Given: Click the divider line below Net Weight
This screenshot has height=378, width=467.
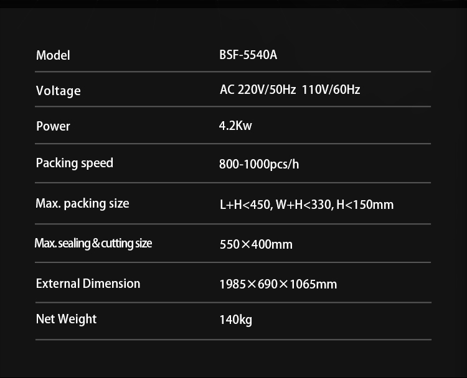Looking at the screenshot, I should (x=233, y=339).
